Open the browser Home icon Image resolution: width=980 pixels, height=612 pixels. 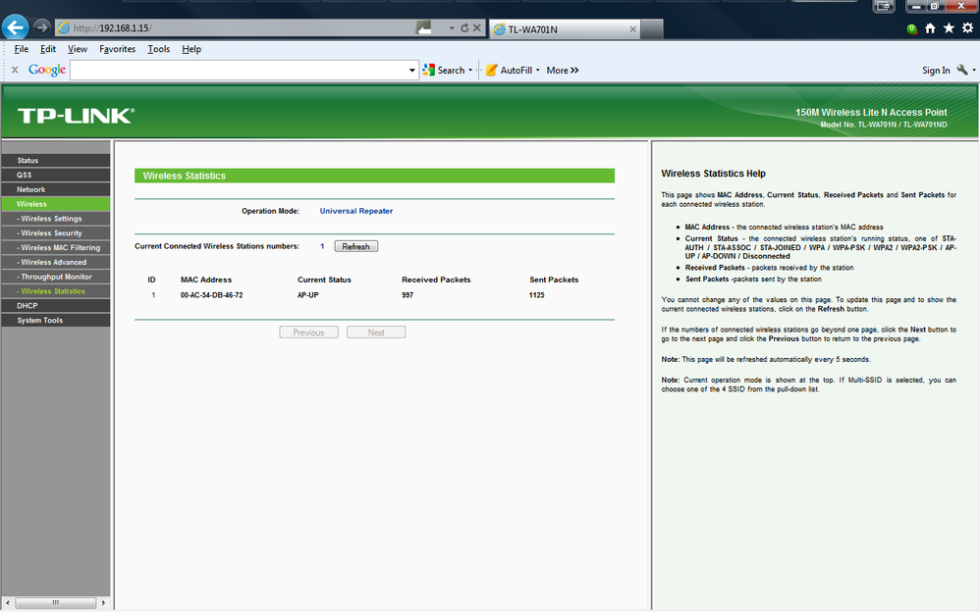930,28
